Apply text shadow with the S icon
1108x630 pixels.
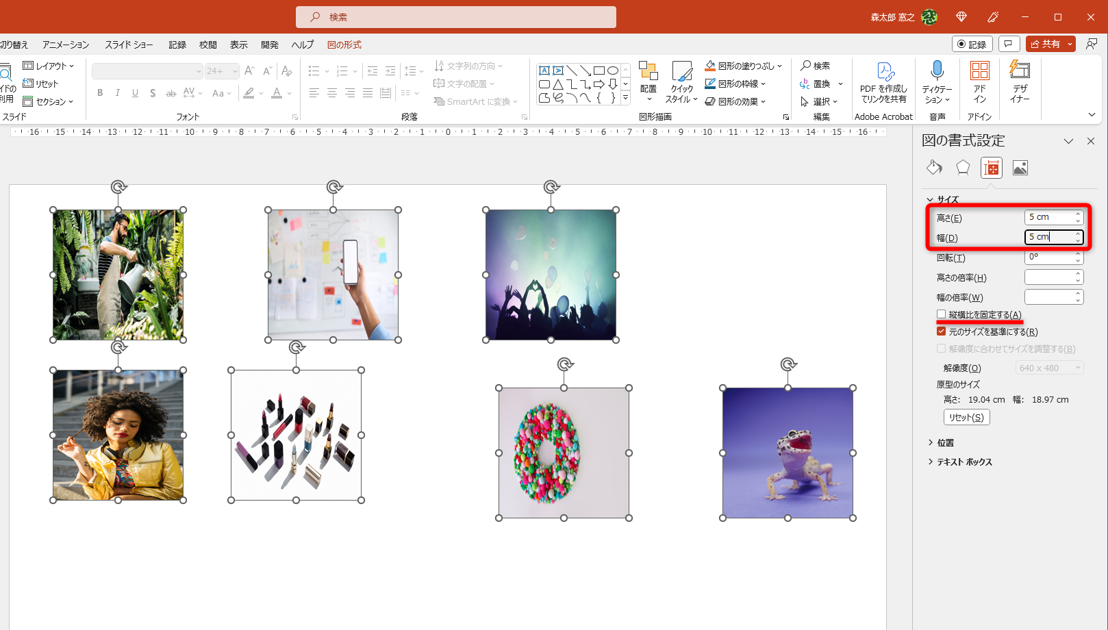tap(153, 93)
